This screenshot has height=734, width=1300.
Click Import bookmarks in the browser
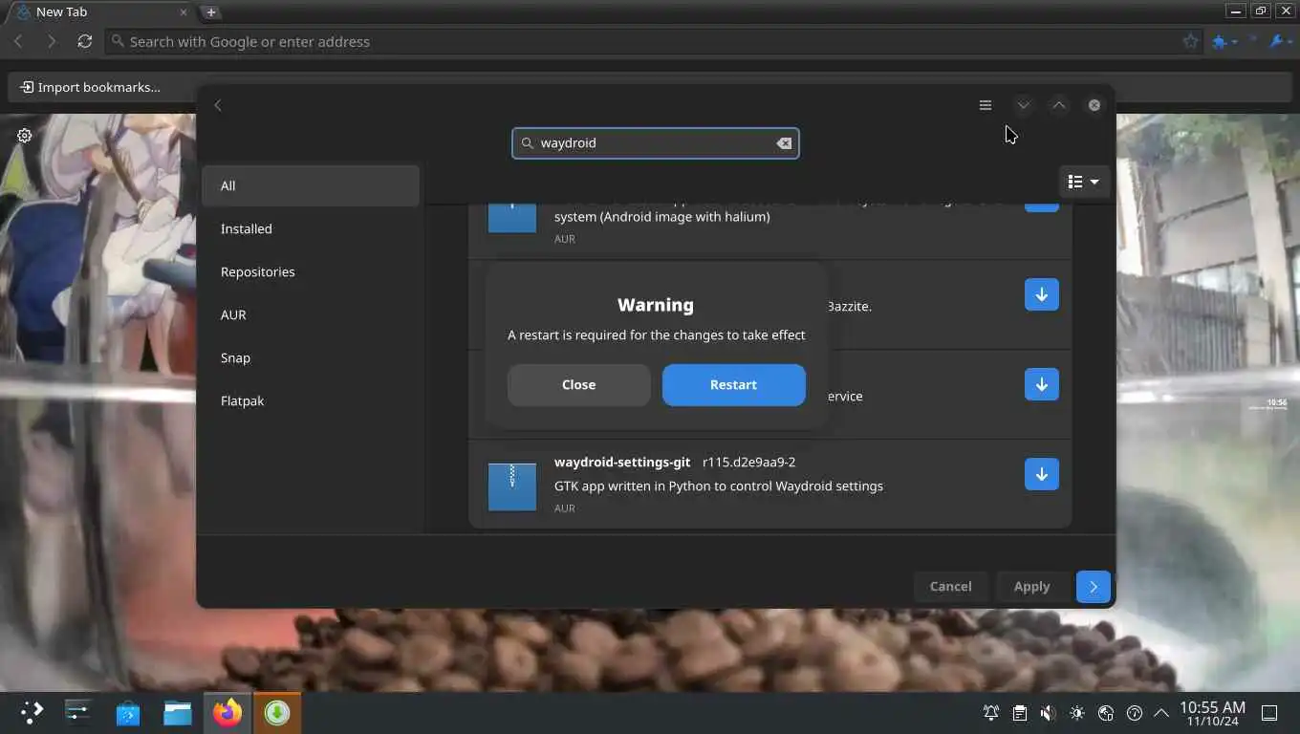[x=90, y=87]
